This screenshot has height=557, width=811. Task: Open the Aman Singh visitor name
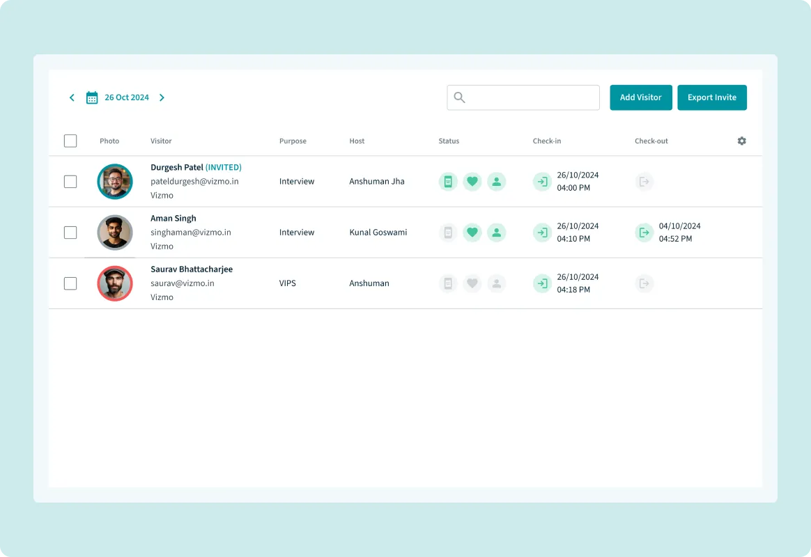point(173,219)
